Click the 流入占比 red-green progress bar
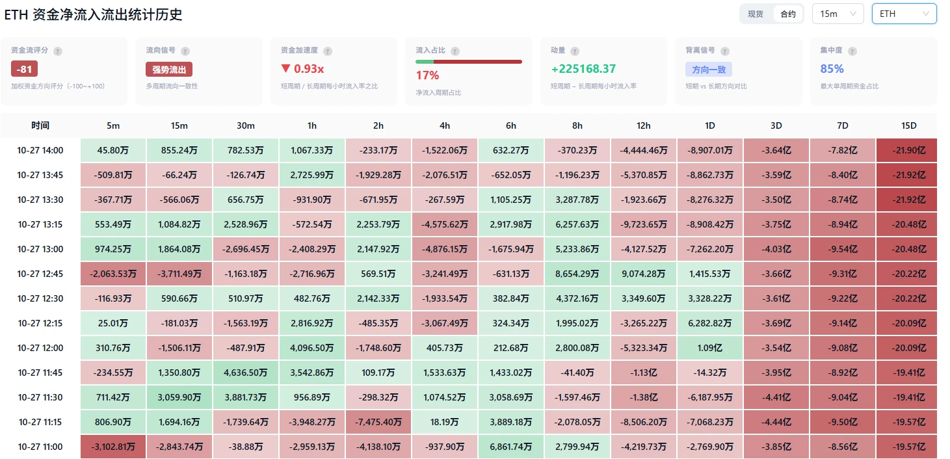This screenshot has width=950, height=459. pyautogui.click(x=469, y=62)
